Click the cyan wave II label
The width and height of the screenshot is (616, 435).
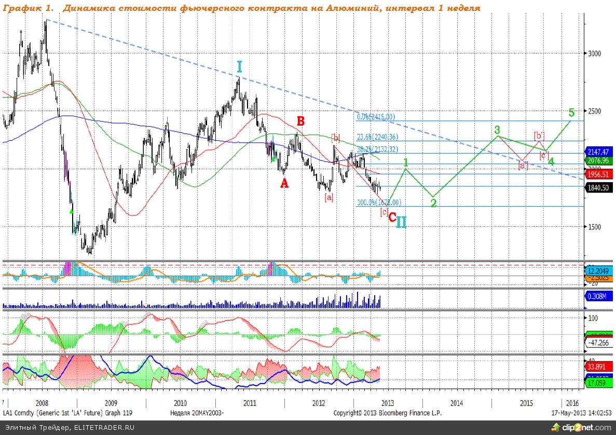click(x=402, y=222)
